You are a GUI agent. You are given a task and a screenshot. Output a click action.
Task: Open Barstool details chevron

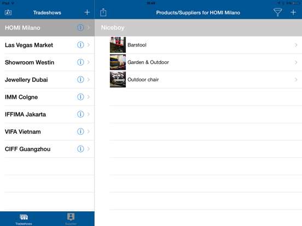point(296,45)
